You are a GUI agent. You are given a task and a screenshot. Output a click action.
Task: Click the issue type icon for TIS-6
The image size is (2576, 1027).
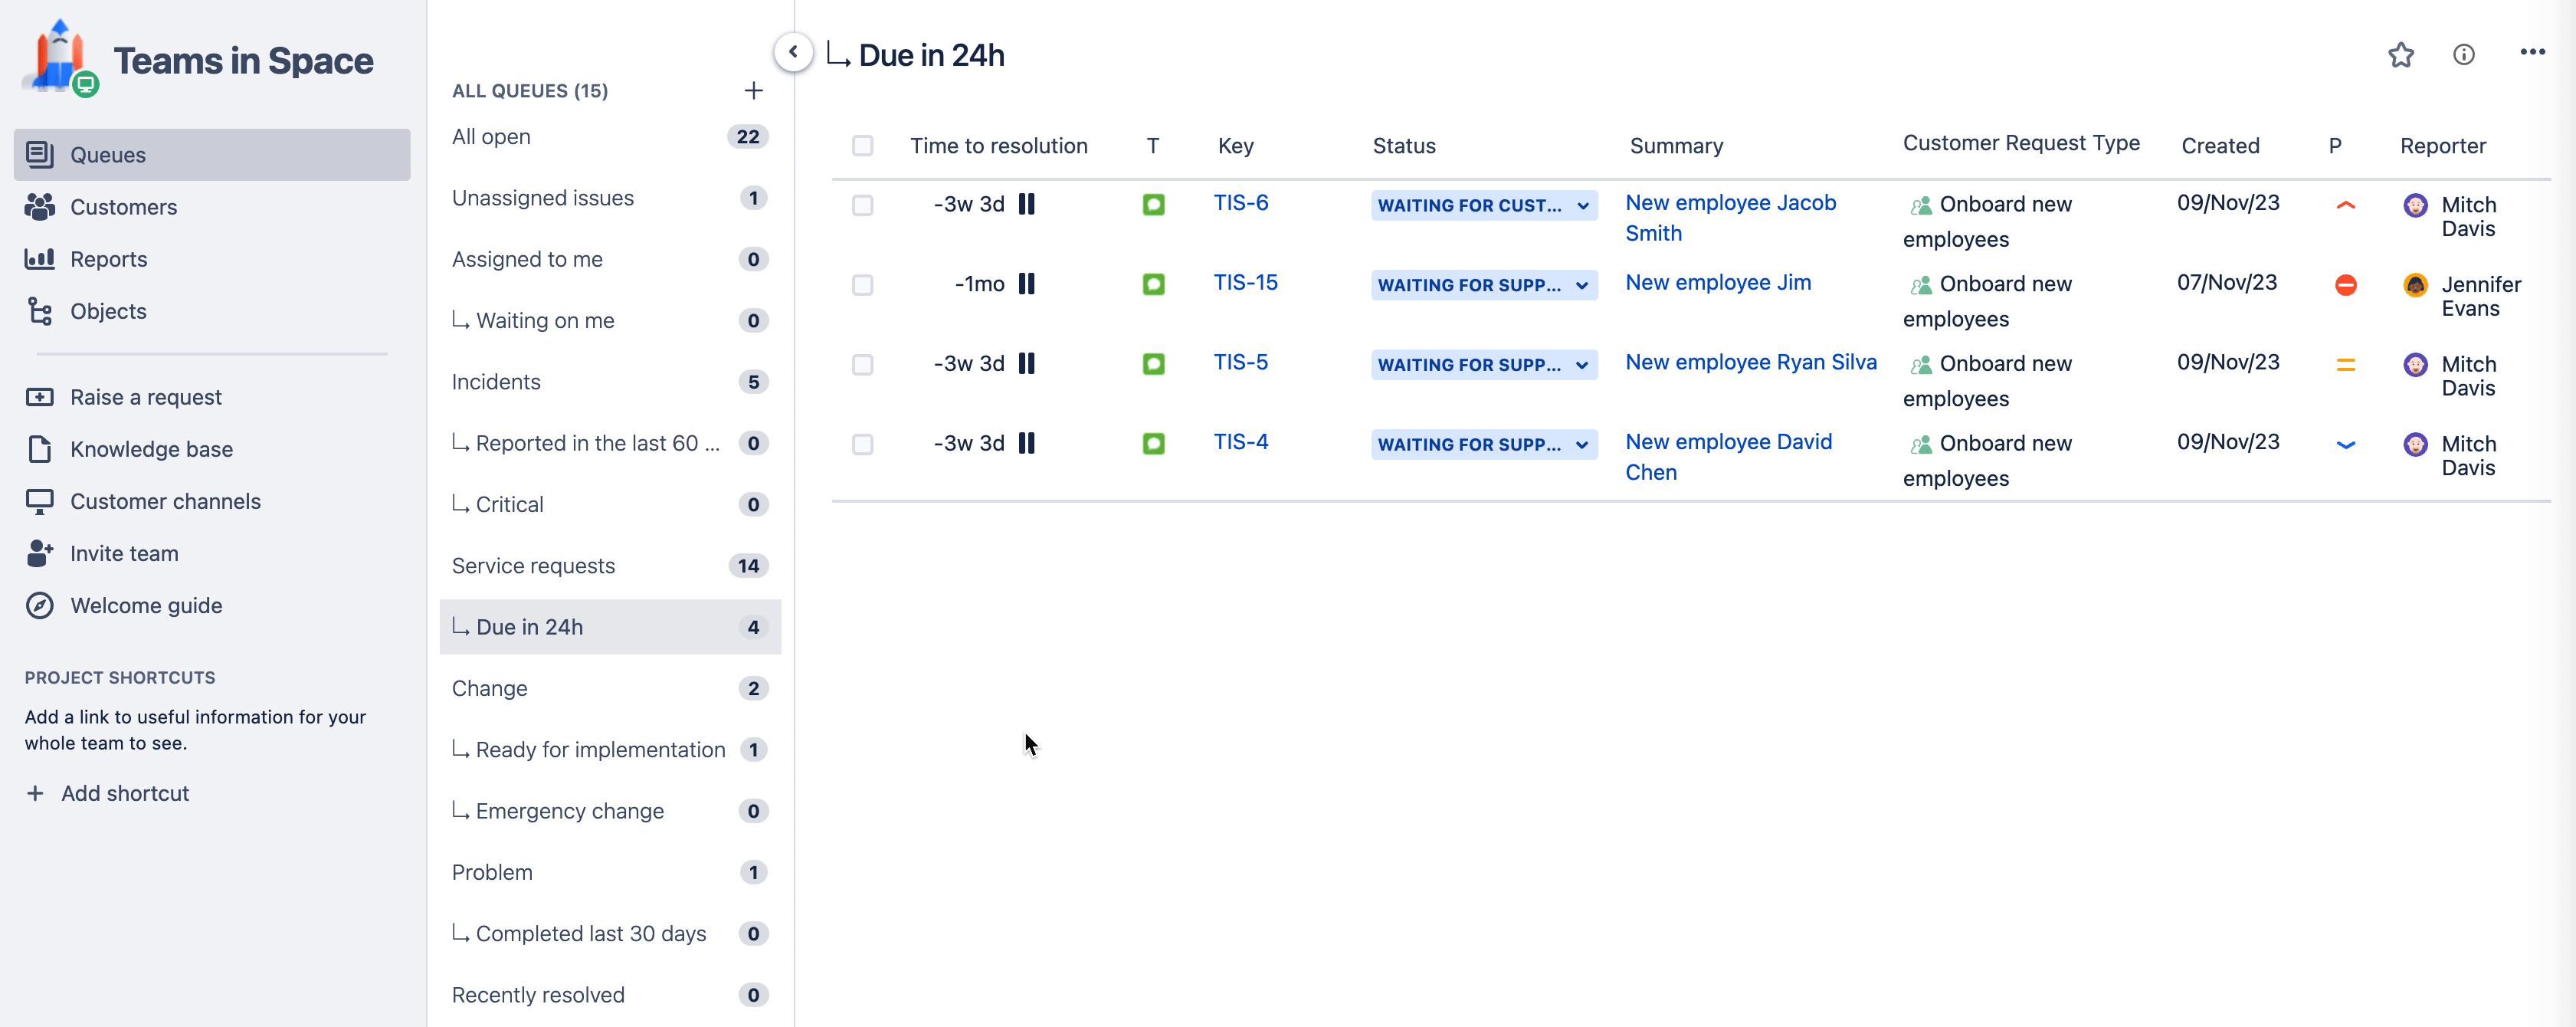coord(1153,205)
